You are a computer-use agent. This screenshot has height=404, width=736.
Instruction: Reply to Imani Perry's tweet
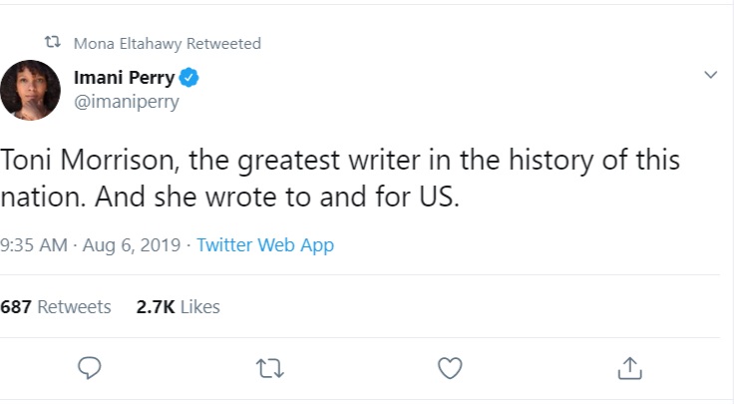91,368
